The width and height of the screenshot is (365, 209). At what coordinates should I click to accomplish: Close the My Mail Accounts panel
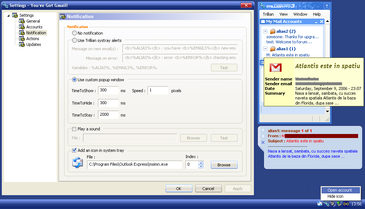[322, 21]
